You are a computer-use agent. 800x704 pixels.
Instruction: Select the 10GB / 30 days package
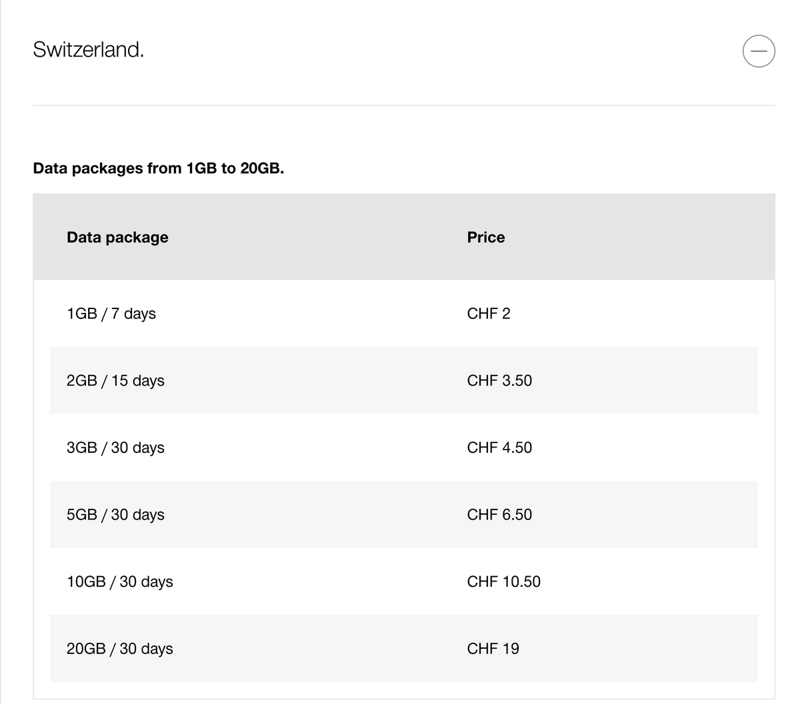click(120, 581)
